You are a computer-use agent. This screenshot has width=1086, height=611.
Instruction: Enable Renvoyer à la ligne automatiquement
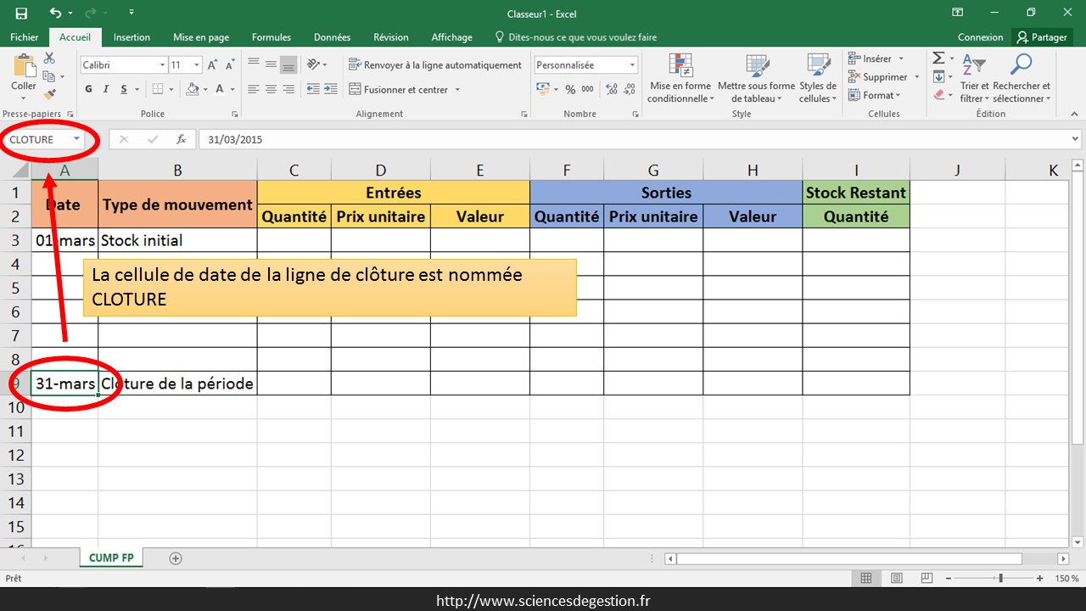(435, 65)
